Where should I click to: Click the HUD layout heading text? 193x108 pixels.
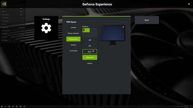[71, 22]
